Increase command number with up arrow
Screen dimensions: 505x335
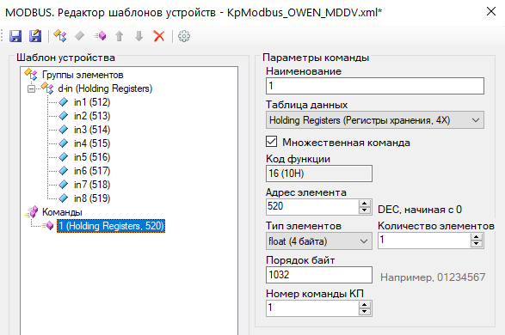pyautogui.click(x=364, y=305)
